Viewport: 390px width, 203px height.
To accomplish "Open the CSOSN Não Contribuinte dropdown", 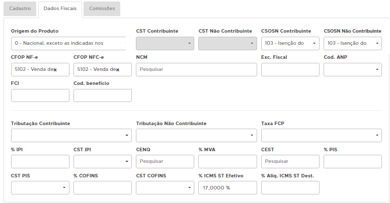I will click(x=352, y=43).
